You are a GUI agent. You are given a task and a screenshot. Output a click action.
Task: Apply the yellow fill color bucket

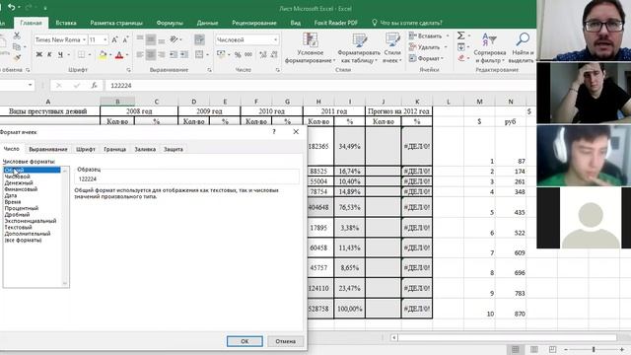coord(103,55)
